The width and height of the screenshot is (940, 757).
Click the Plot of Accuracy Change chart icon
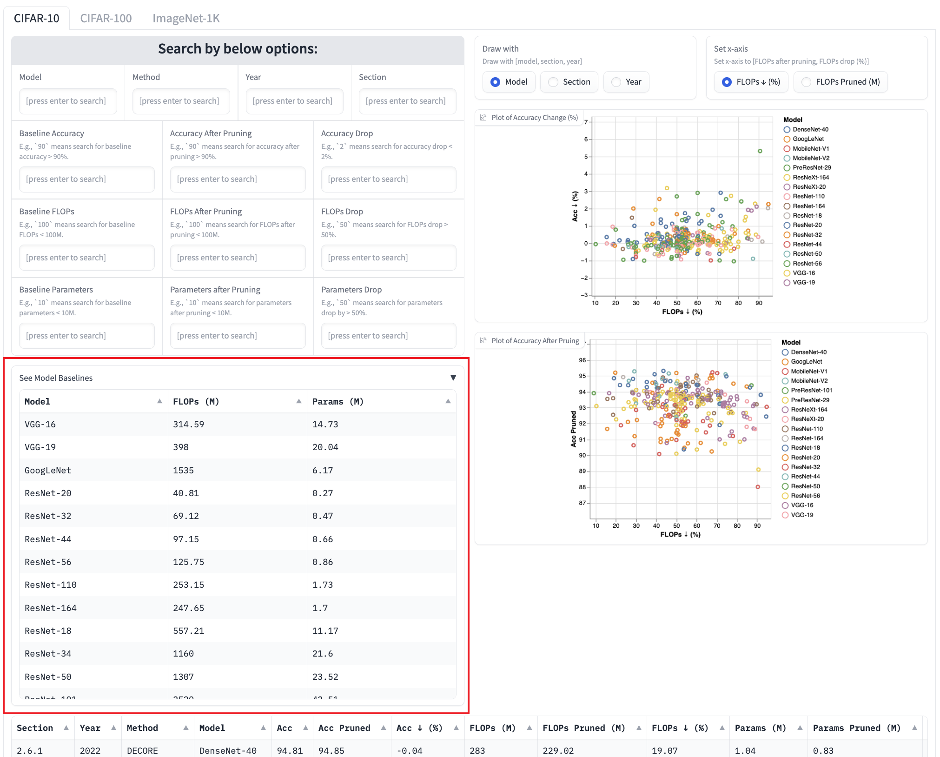483,118
